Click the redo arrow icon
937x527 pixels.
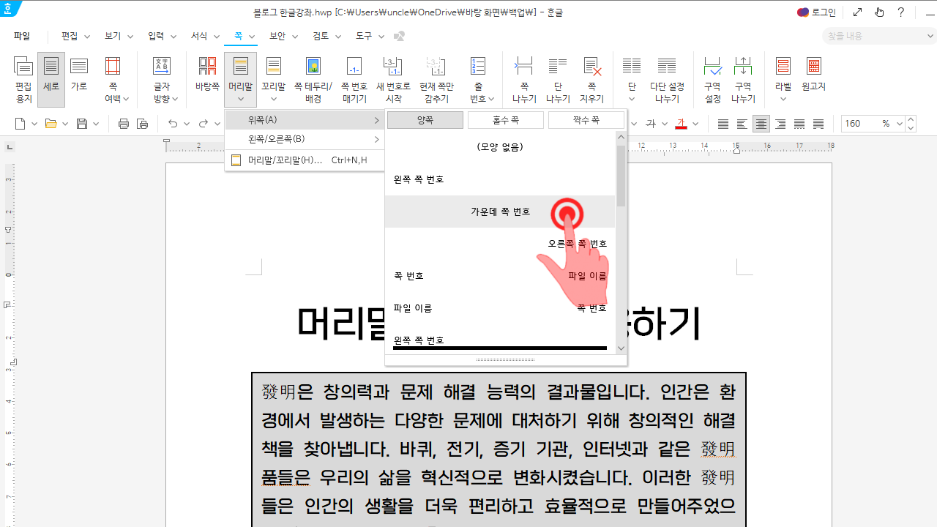[204, 124]
